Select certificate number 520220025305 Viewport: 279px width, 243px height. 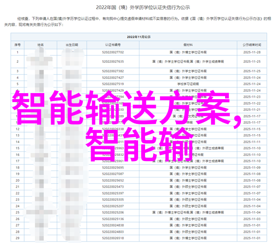coord(113,200)
